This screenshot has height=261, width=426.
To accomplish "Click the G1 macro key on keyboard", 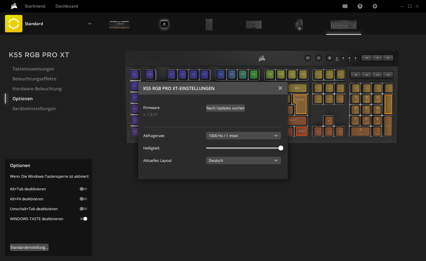I will [135, 75].
